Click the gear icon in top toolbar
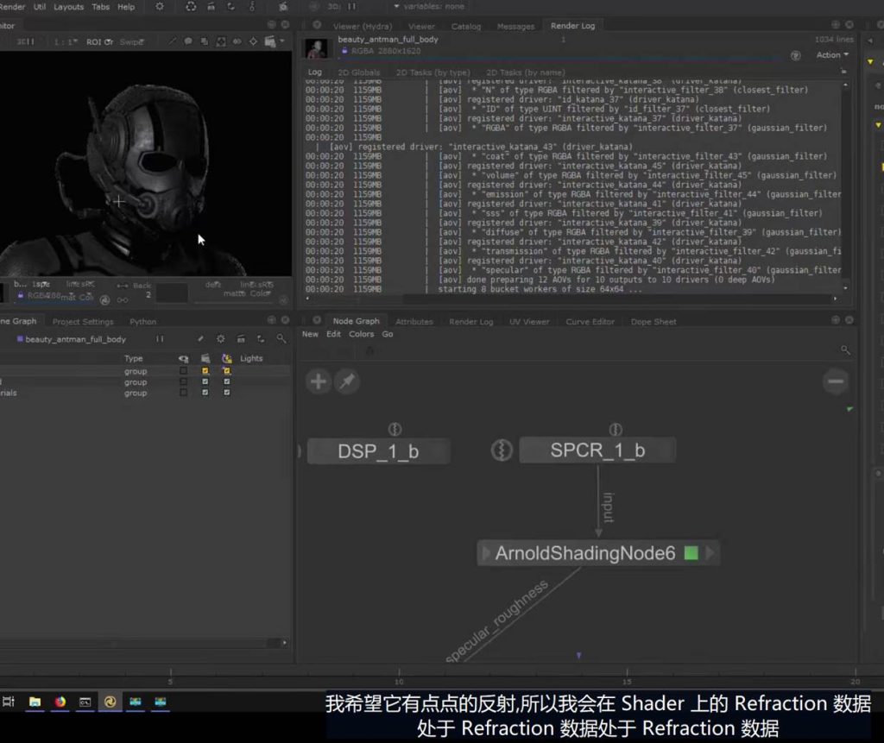This screenshot has height=743, width=884. click(159, 7)
